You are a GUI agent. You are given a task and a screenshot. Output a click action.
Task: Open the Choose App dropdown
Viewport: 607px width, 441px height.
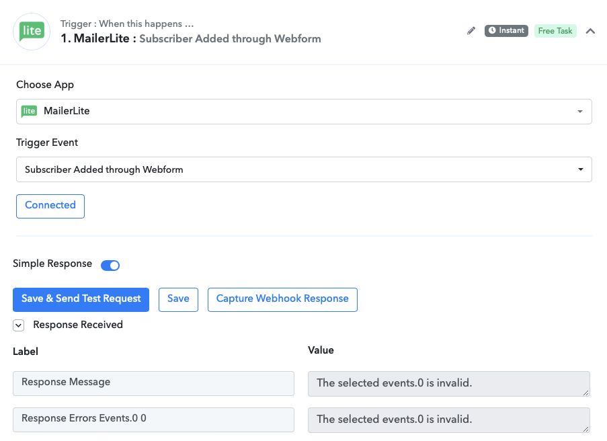304,112
